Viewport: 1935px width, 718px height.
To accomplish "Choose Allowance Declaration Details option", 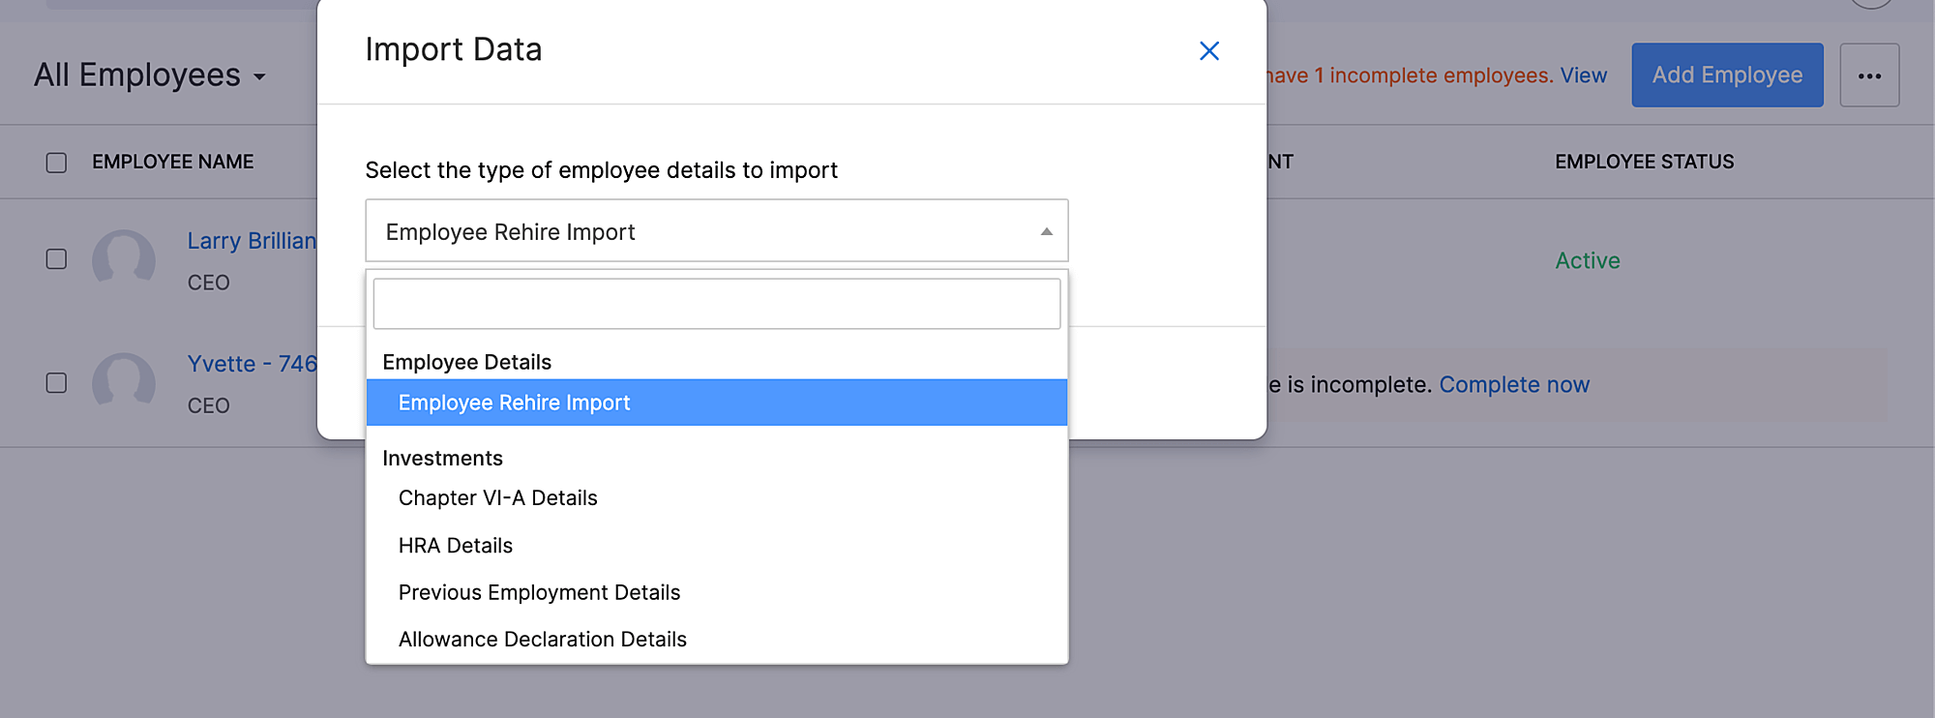I will point(542,640).
